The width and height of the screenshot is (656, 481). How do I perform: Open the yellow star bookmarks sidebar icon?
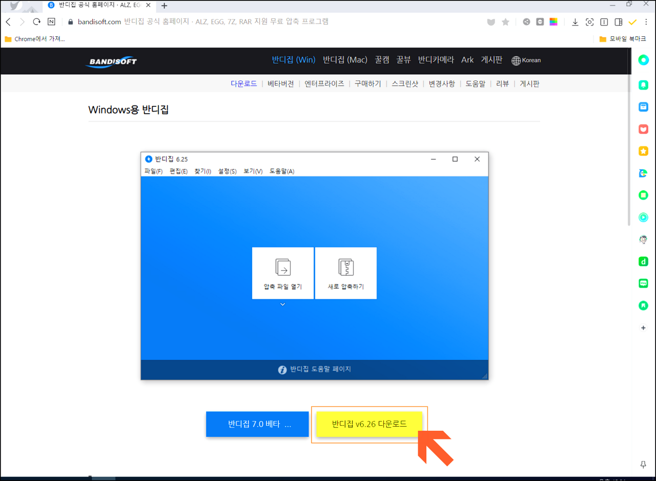[643, 151]
